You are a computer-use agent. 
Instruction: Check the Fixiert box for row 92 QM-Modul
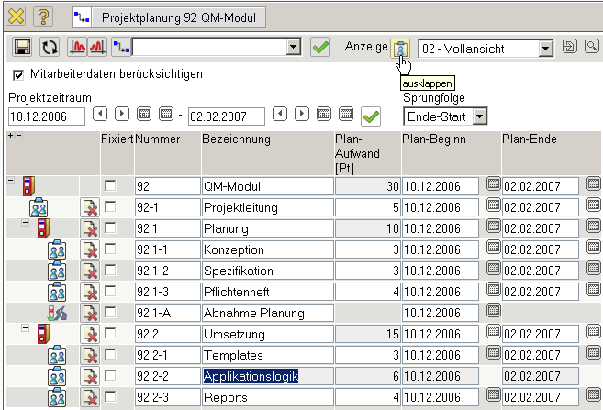(110, 186)
